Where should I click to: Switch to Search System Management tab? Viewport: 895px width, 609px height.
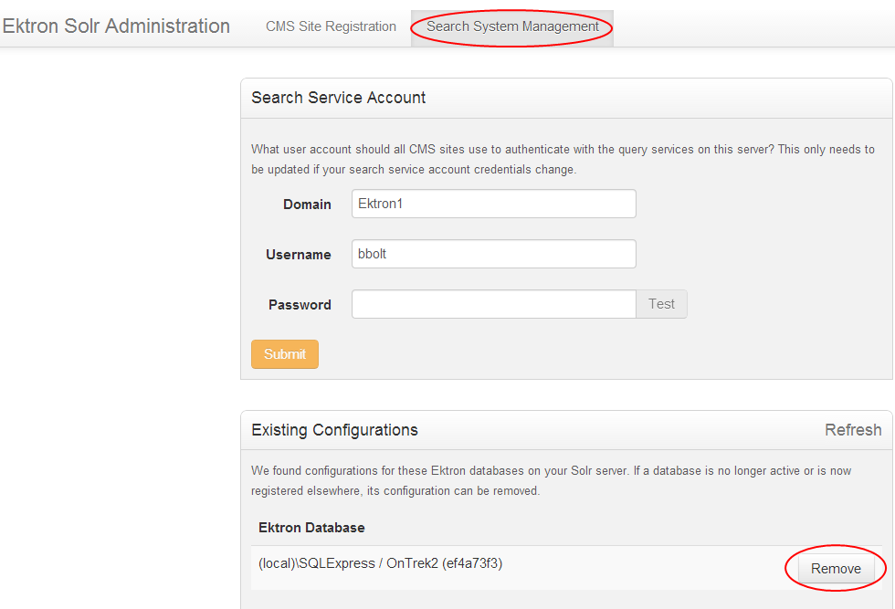pos(512,26)
